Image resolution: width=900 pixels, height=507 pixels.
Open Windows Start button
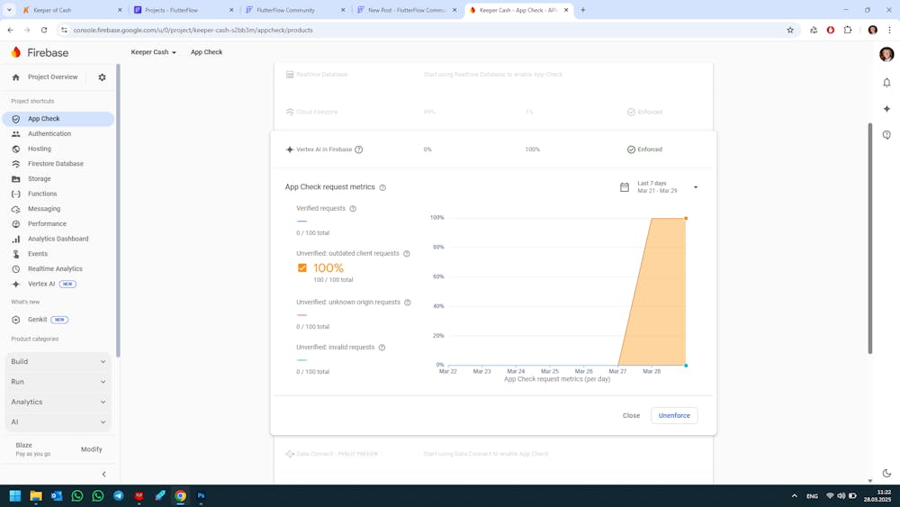point(15,495)
